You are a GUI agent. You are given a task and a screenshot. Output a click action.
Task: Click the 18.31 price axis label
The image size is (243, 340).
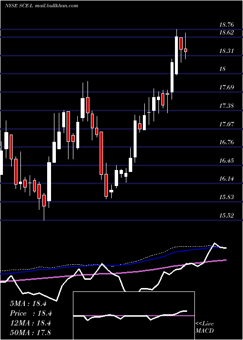tap(227, 51)
